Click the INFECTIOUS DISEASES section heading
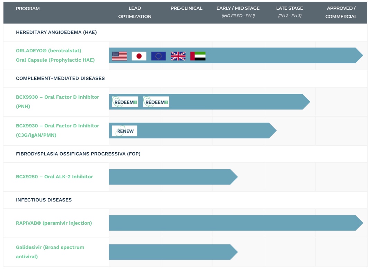Screen dimensions: 369x269 coord(44,200)
